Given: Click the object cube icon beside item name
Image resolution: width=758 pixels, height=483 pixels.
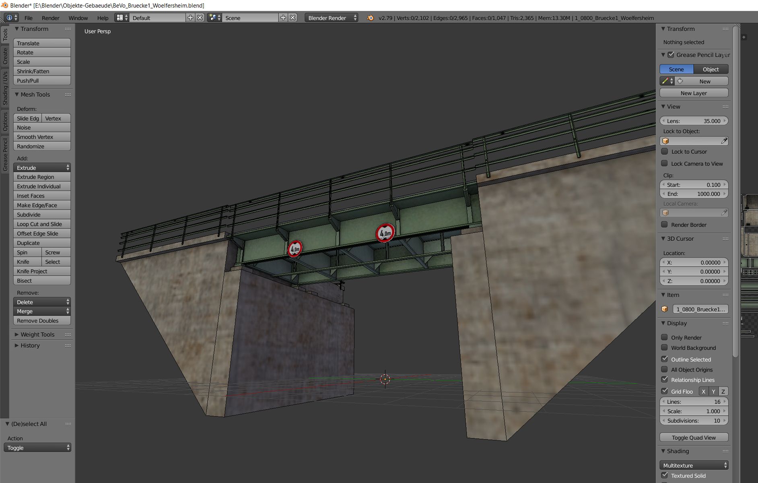Looking at the screenshot, I should pyautogui.click(x=665, y=309).
